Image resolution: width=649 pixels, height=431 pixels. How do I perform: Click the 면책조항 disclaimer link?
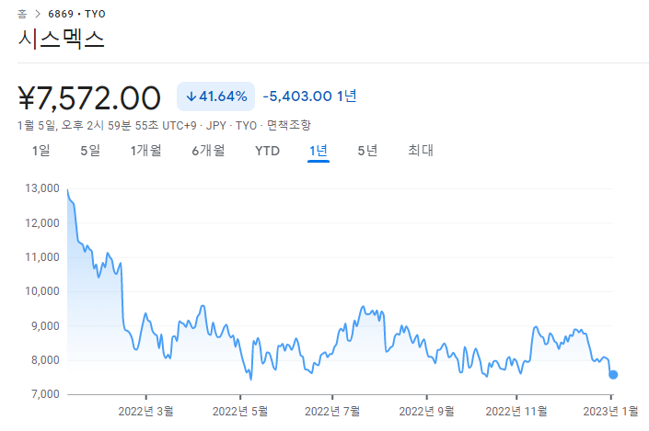click(x=288, y=125)
